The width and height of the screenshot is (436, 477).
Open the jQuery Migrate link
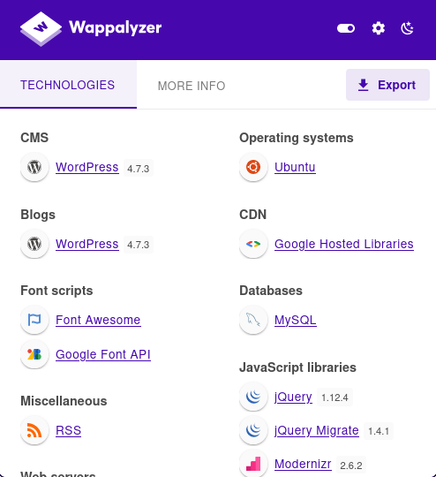(x=317, y=430)
